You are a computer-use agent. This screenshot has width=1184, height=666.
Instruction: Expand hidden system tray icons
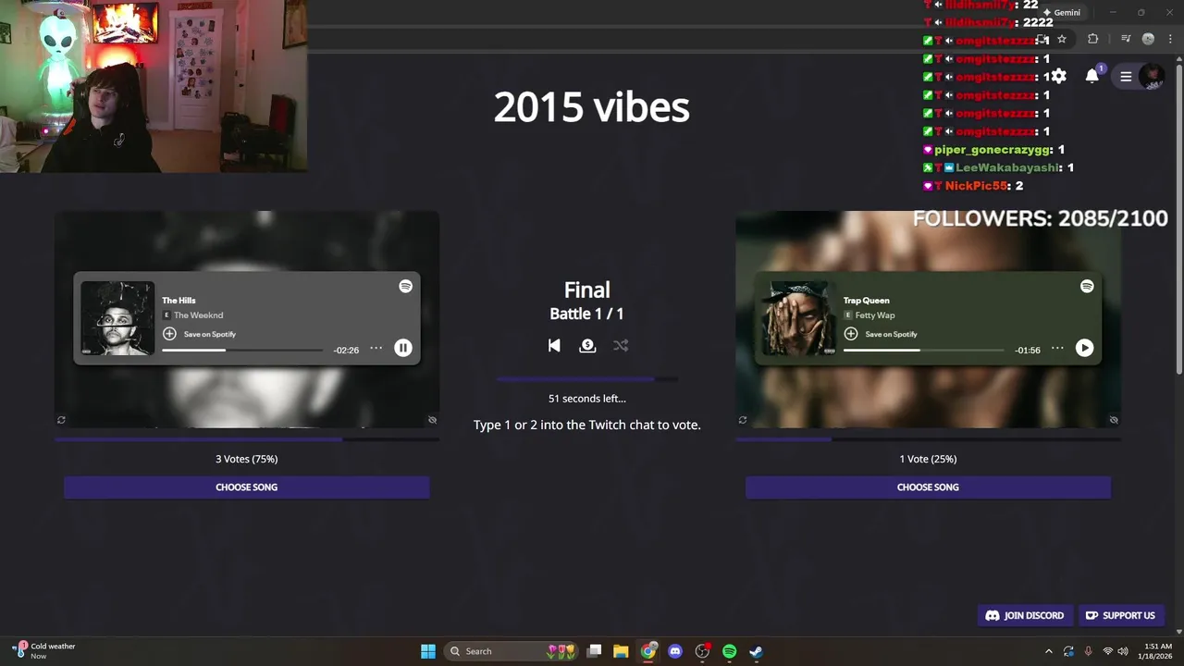click(x=1048, y=651)
